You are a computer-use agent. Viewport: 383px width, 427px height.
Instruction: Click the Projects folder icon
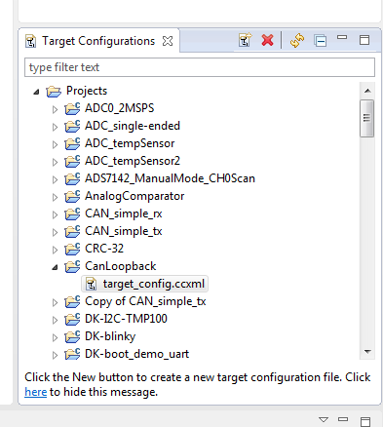click(x=54, y=92)
